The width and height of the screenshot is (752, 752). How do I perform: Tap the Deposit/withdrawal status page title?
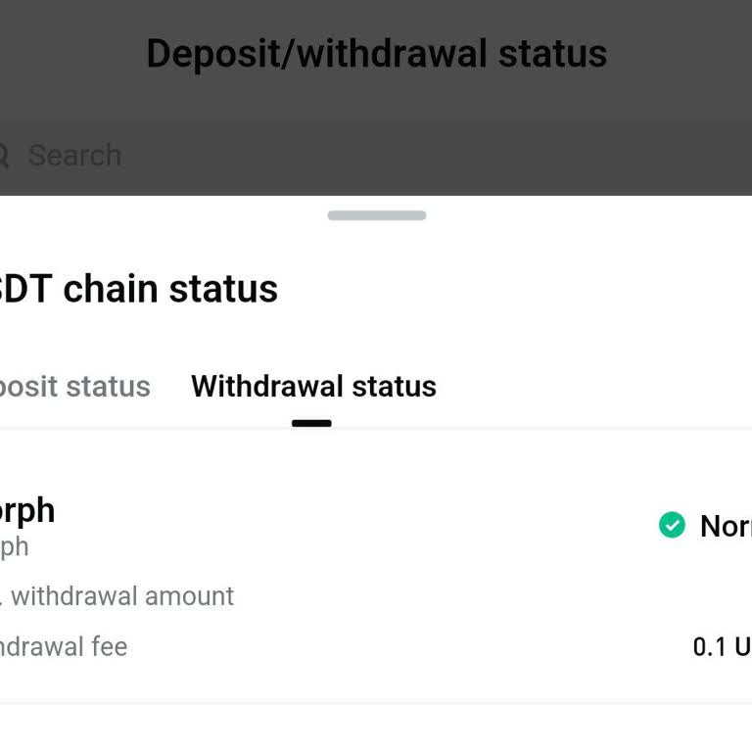(376, 53)
